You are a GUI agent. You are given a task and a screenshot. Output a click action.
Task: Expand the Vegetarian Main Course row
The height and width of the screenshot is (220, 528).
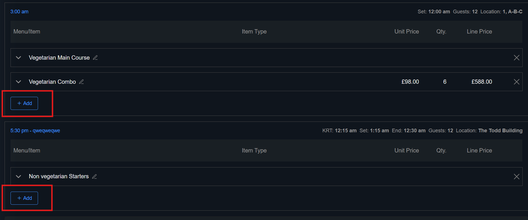19,58
